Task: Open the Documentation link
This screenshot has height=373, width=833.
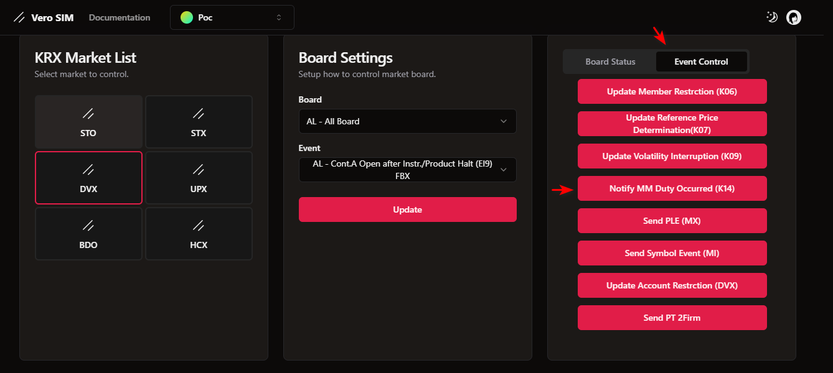Action: 120,17
